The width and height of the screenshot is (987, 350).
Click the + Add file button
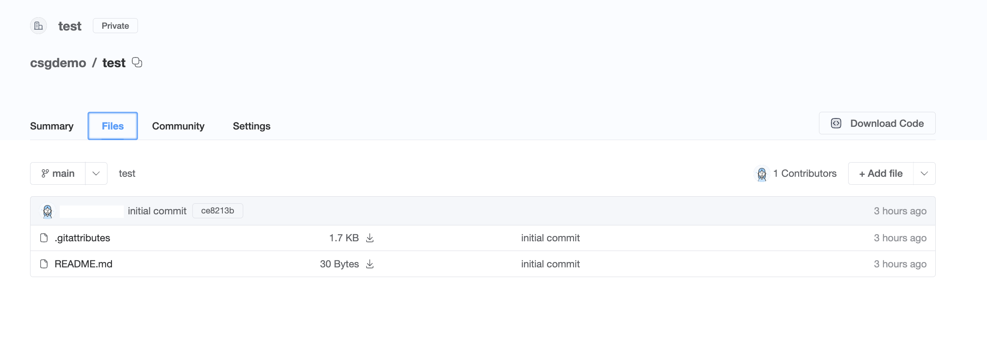pyautogui.click(x=880, y=174)
